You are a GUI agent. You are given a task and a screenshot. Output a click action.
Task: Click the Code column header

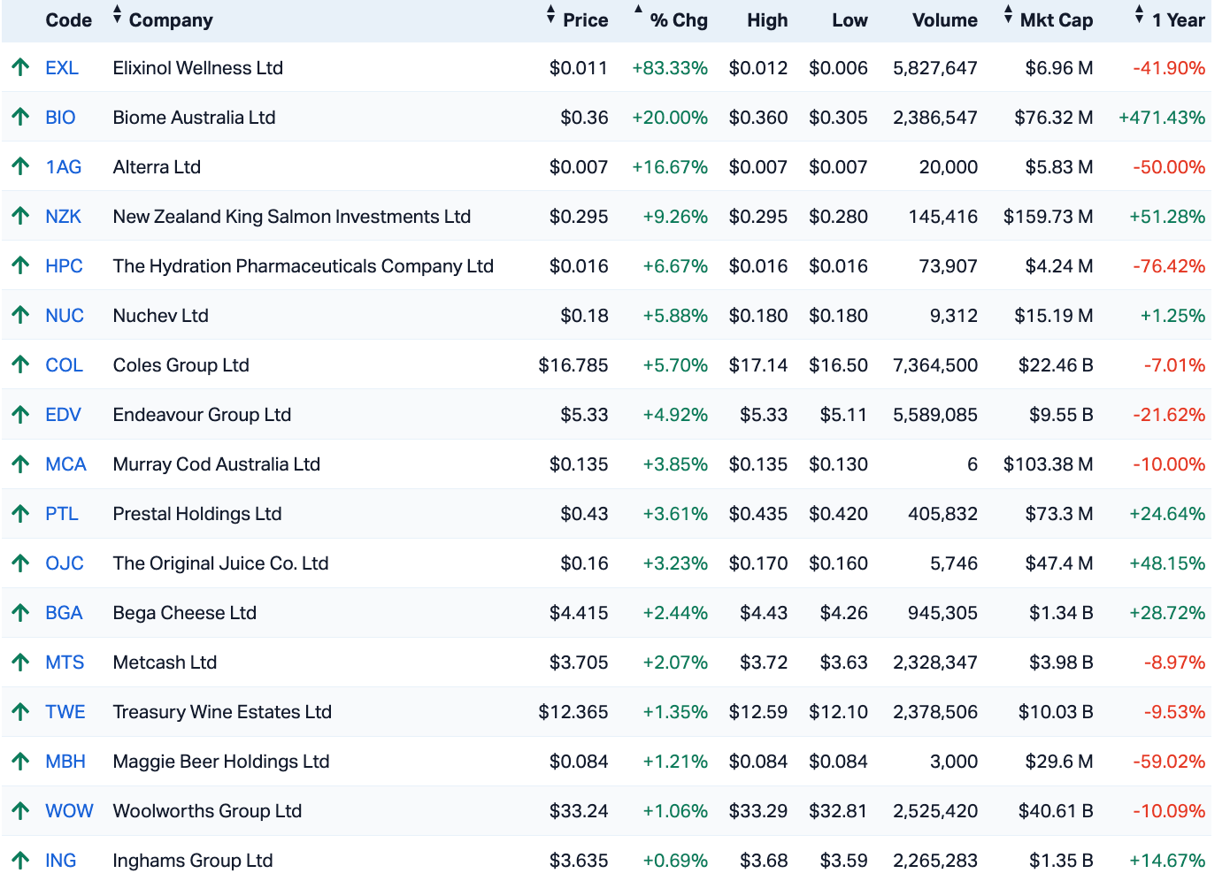[x=68, y=20]
